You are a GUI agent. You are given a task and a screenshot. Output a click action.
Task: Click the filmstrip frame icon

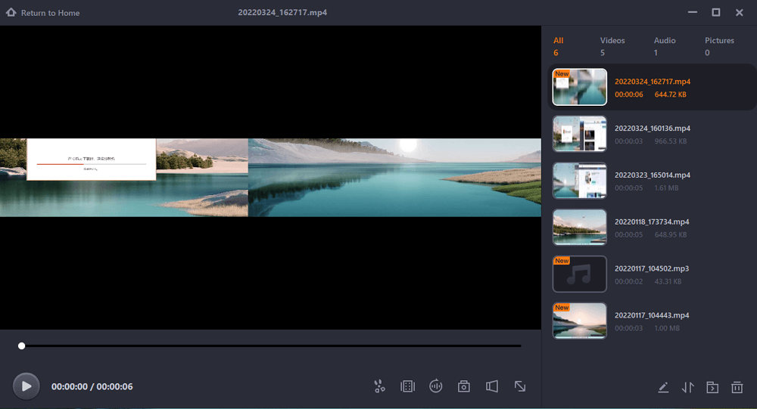click(407, 386)
